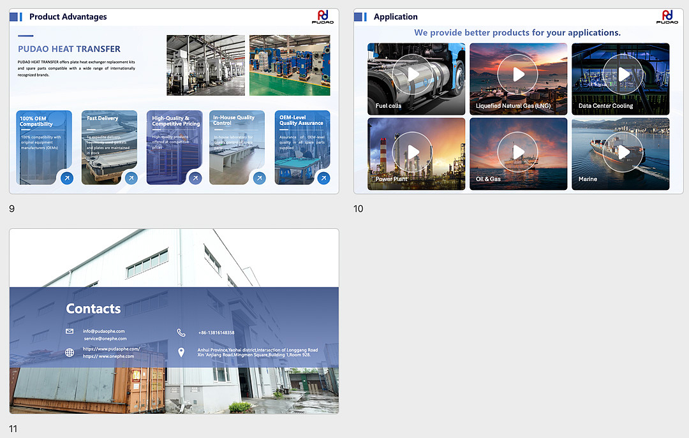Viewport: 689px width, 438px height.
Task: Click the 100% OEM Compatibility card title
Action: pos(36,121)
